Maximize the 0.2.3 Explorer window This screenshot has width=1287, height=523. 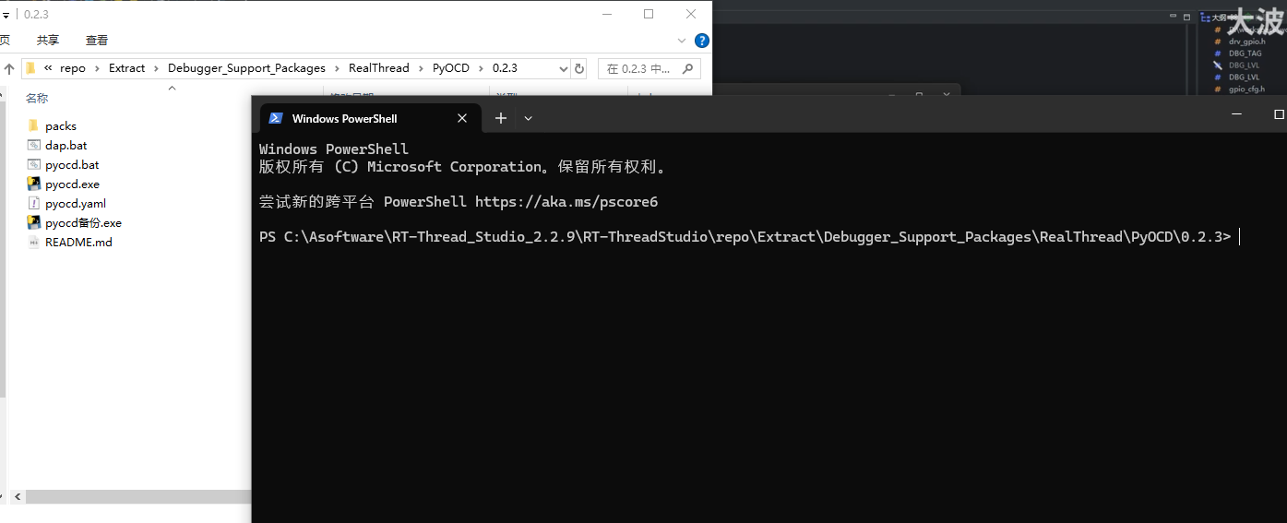coord(649,14)
